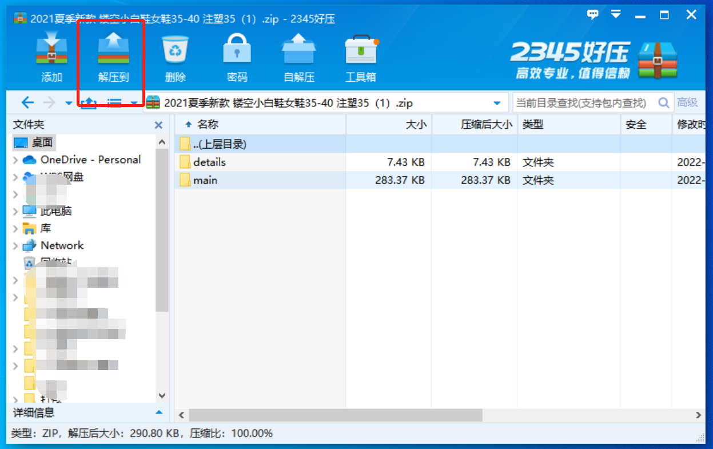Click the Extract To (解压到) icon

pos(113,51)
